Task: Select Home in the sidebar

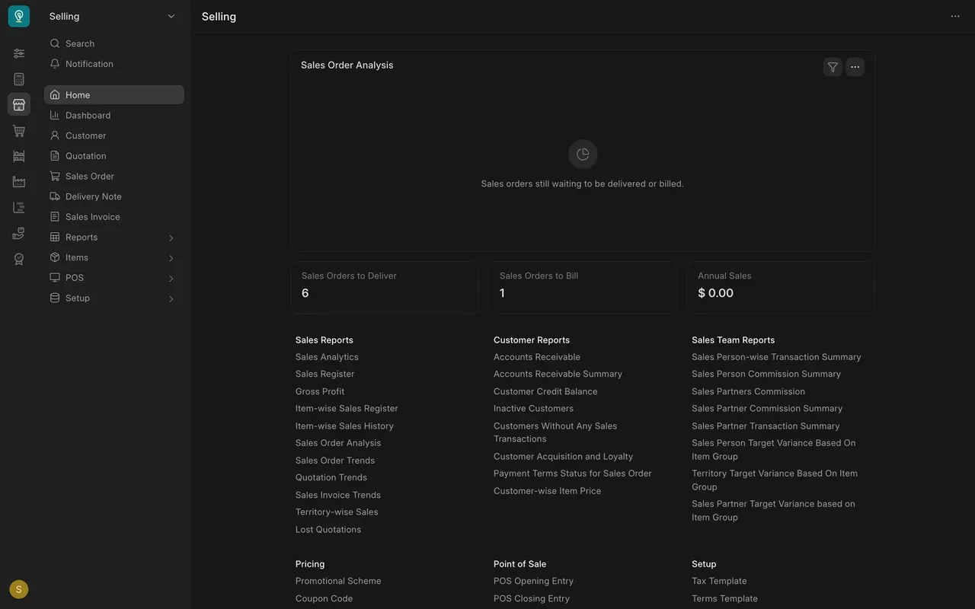Action: point(114,94)
